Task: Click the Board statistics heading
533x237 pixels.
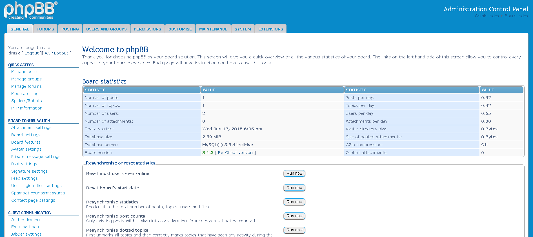Action: click(x=104, y=81)
